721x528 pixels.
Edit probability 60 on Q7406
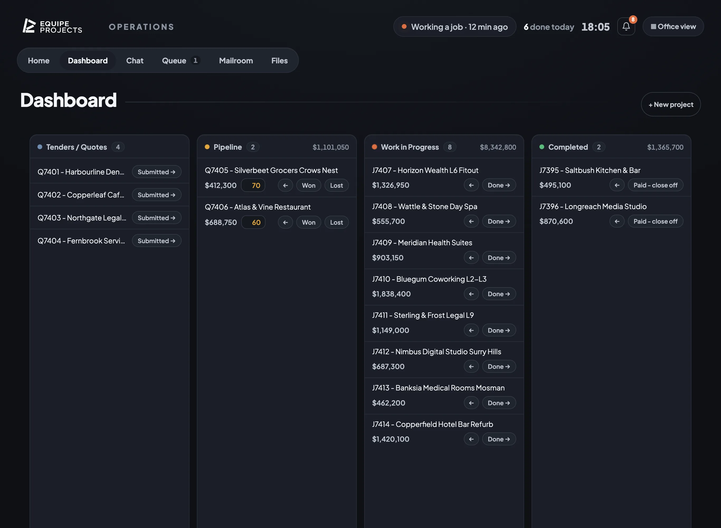pyautogui.click(x=253, y=222)
